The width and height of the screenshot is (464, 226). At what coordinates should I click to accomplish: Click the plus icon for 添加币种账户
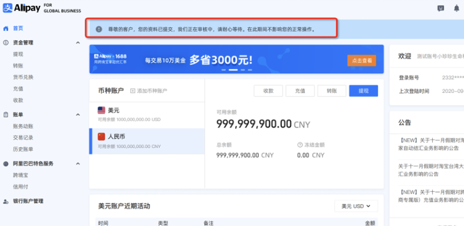pos(132,91)
